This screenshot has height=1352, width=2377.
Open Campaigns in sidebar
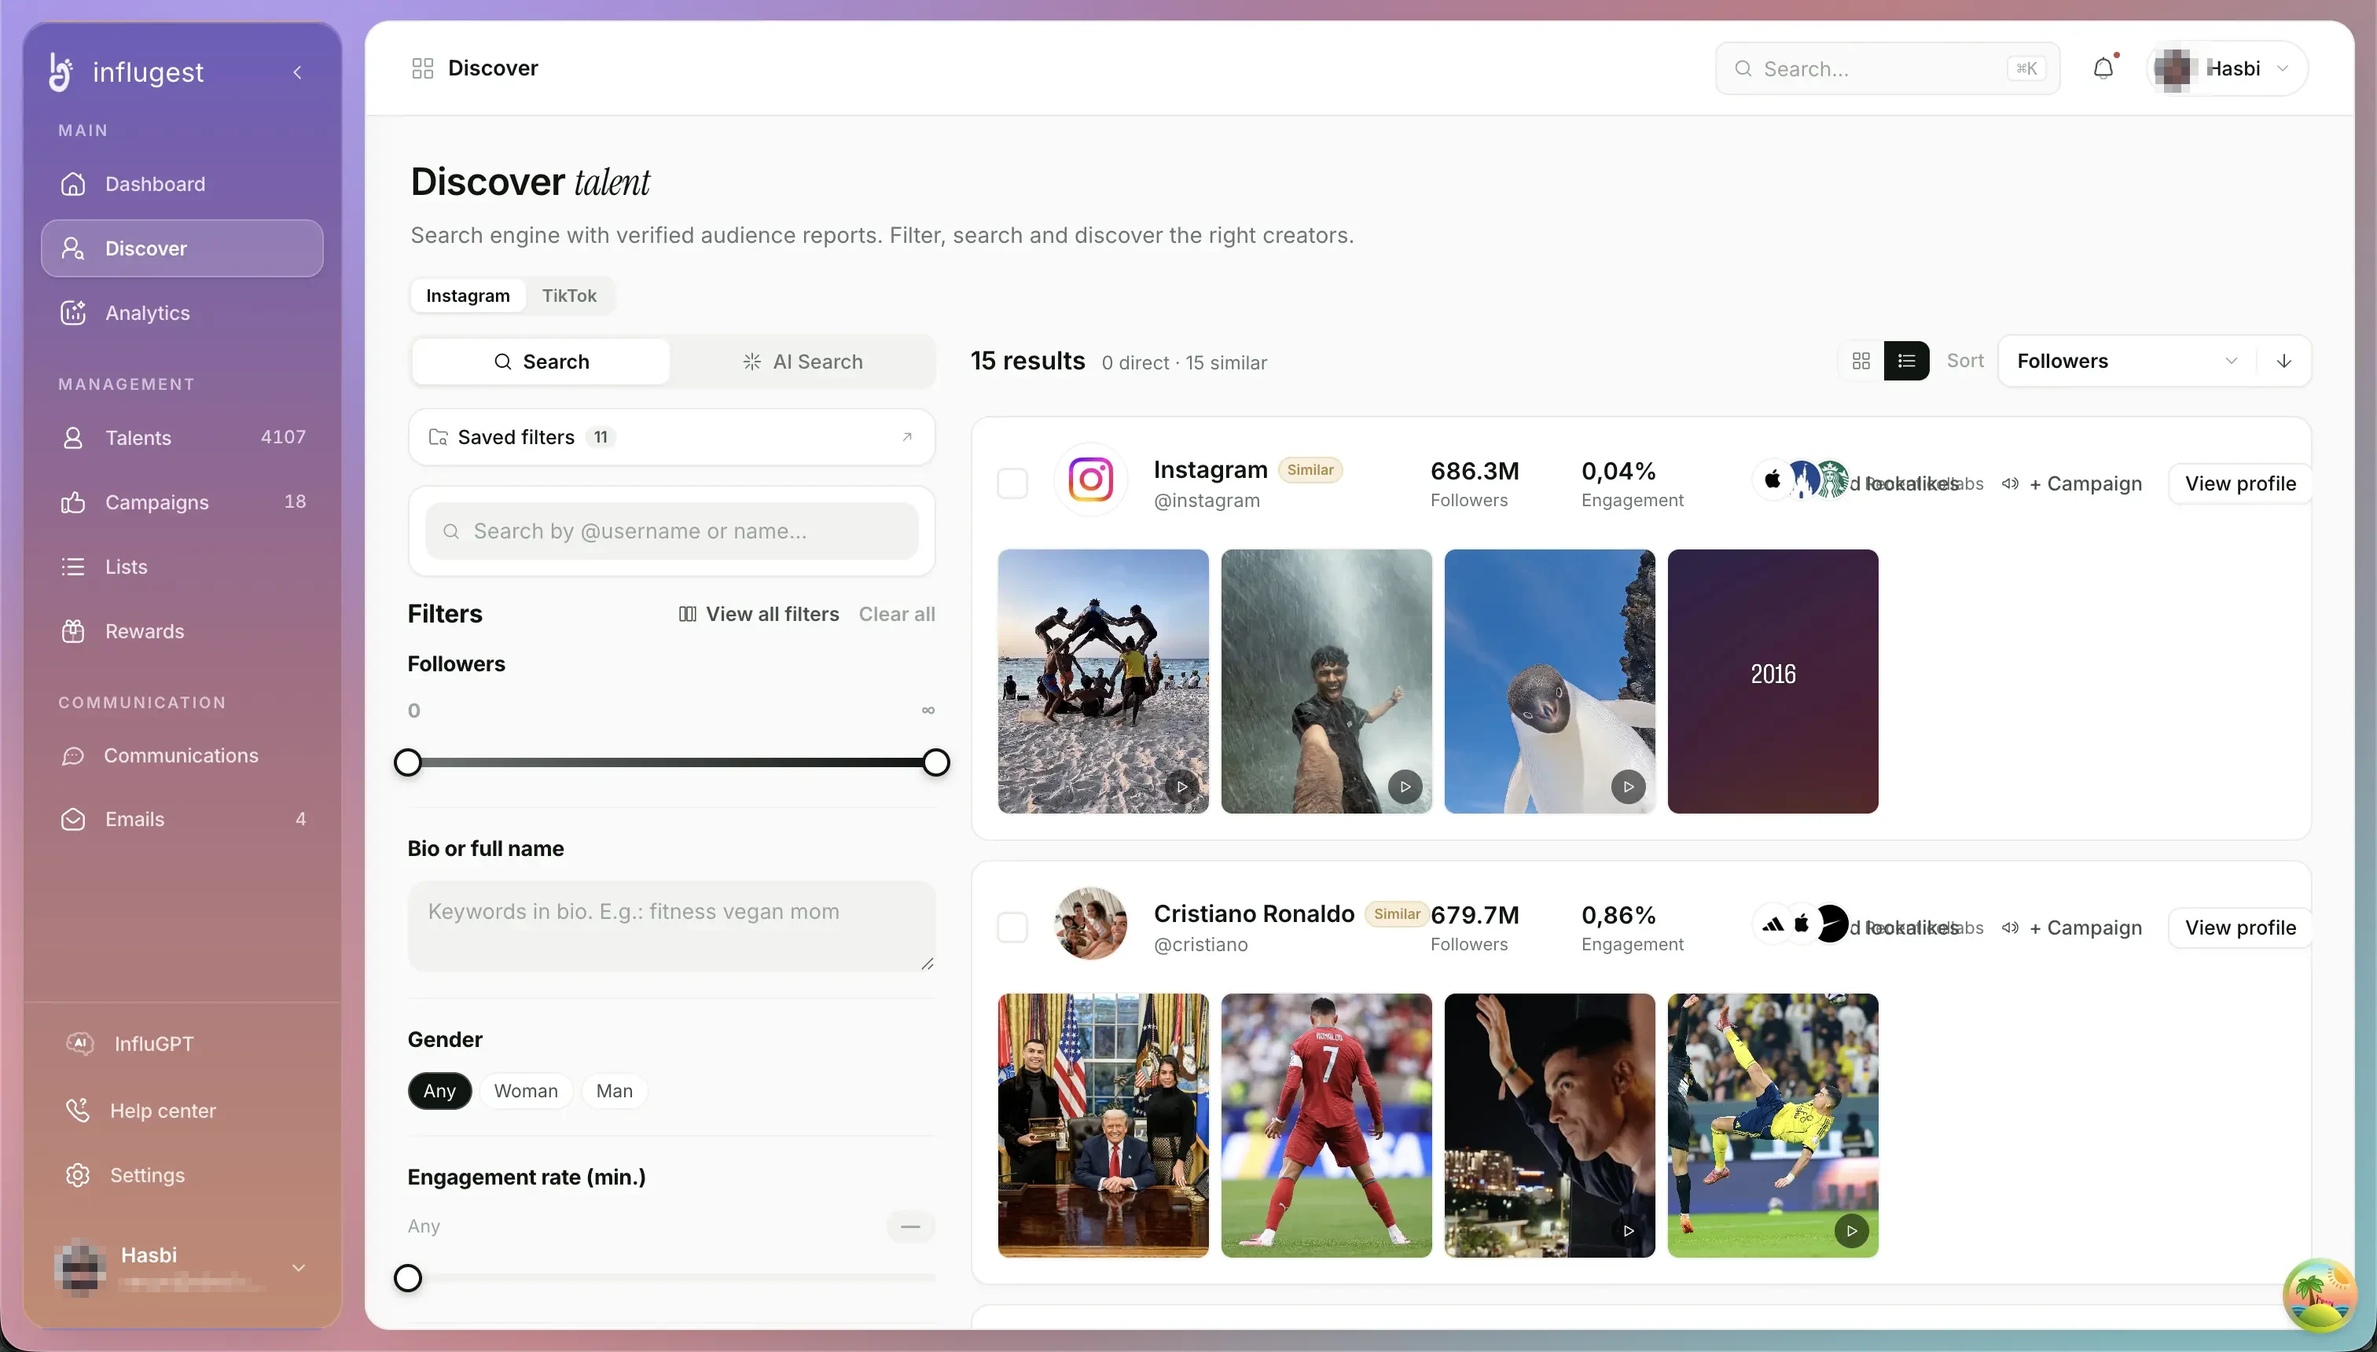pyautogui.click(x=182, y=501)
